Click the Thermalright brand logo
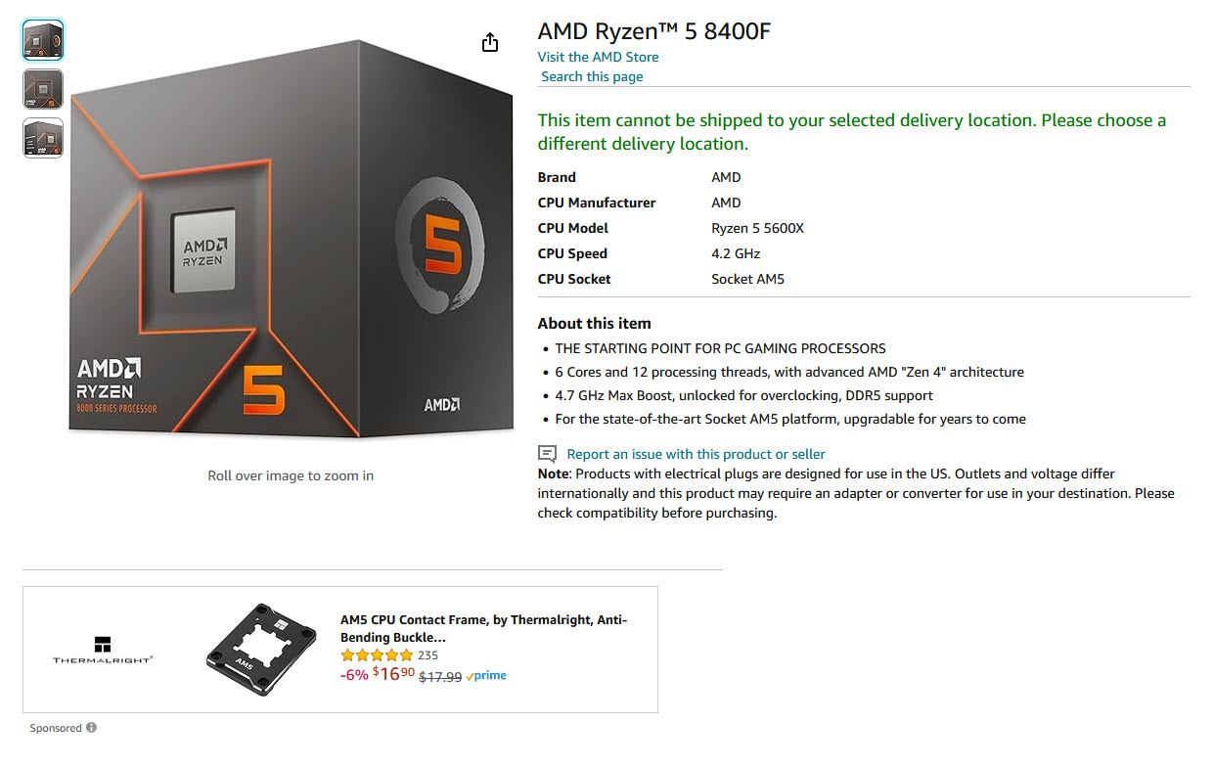 [x=103, y=650]
